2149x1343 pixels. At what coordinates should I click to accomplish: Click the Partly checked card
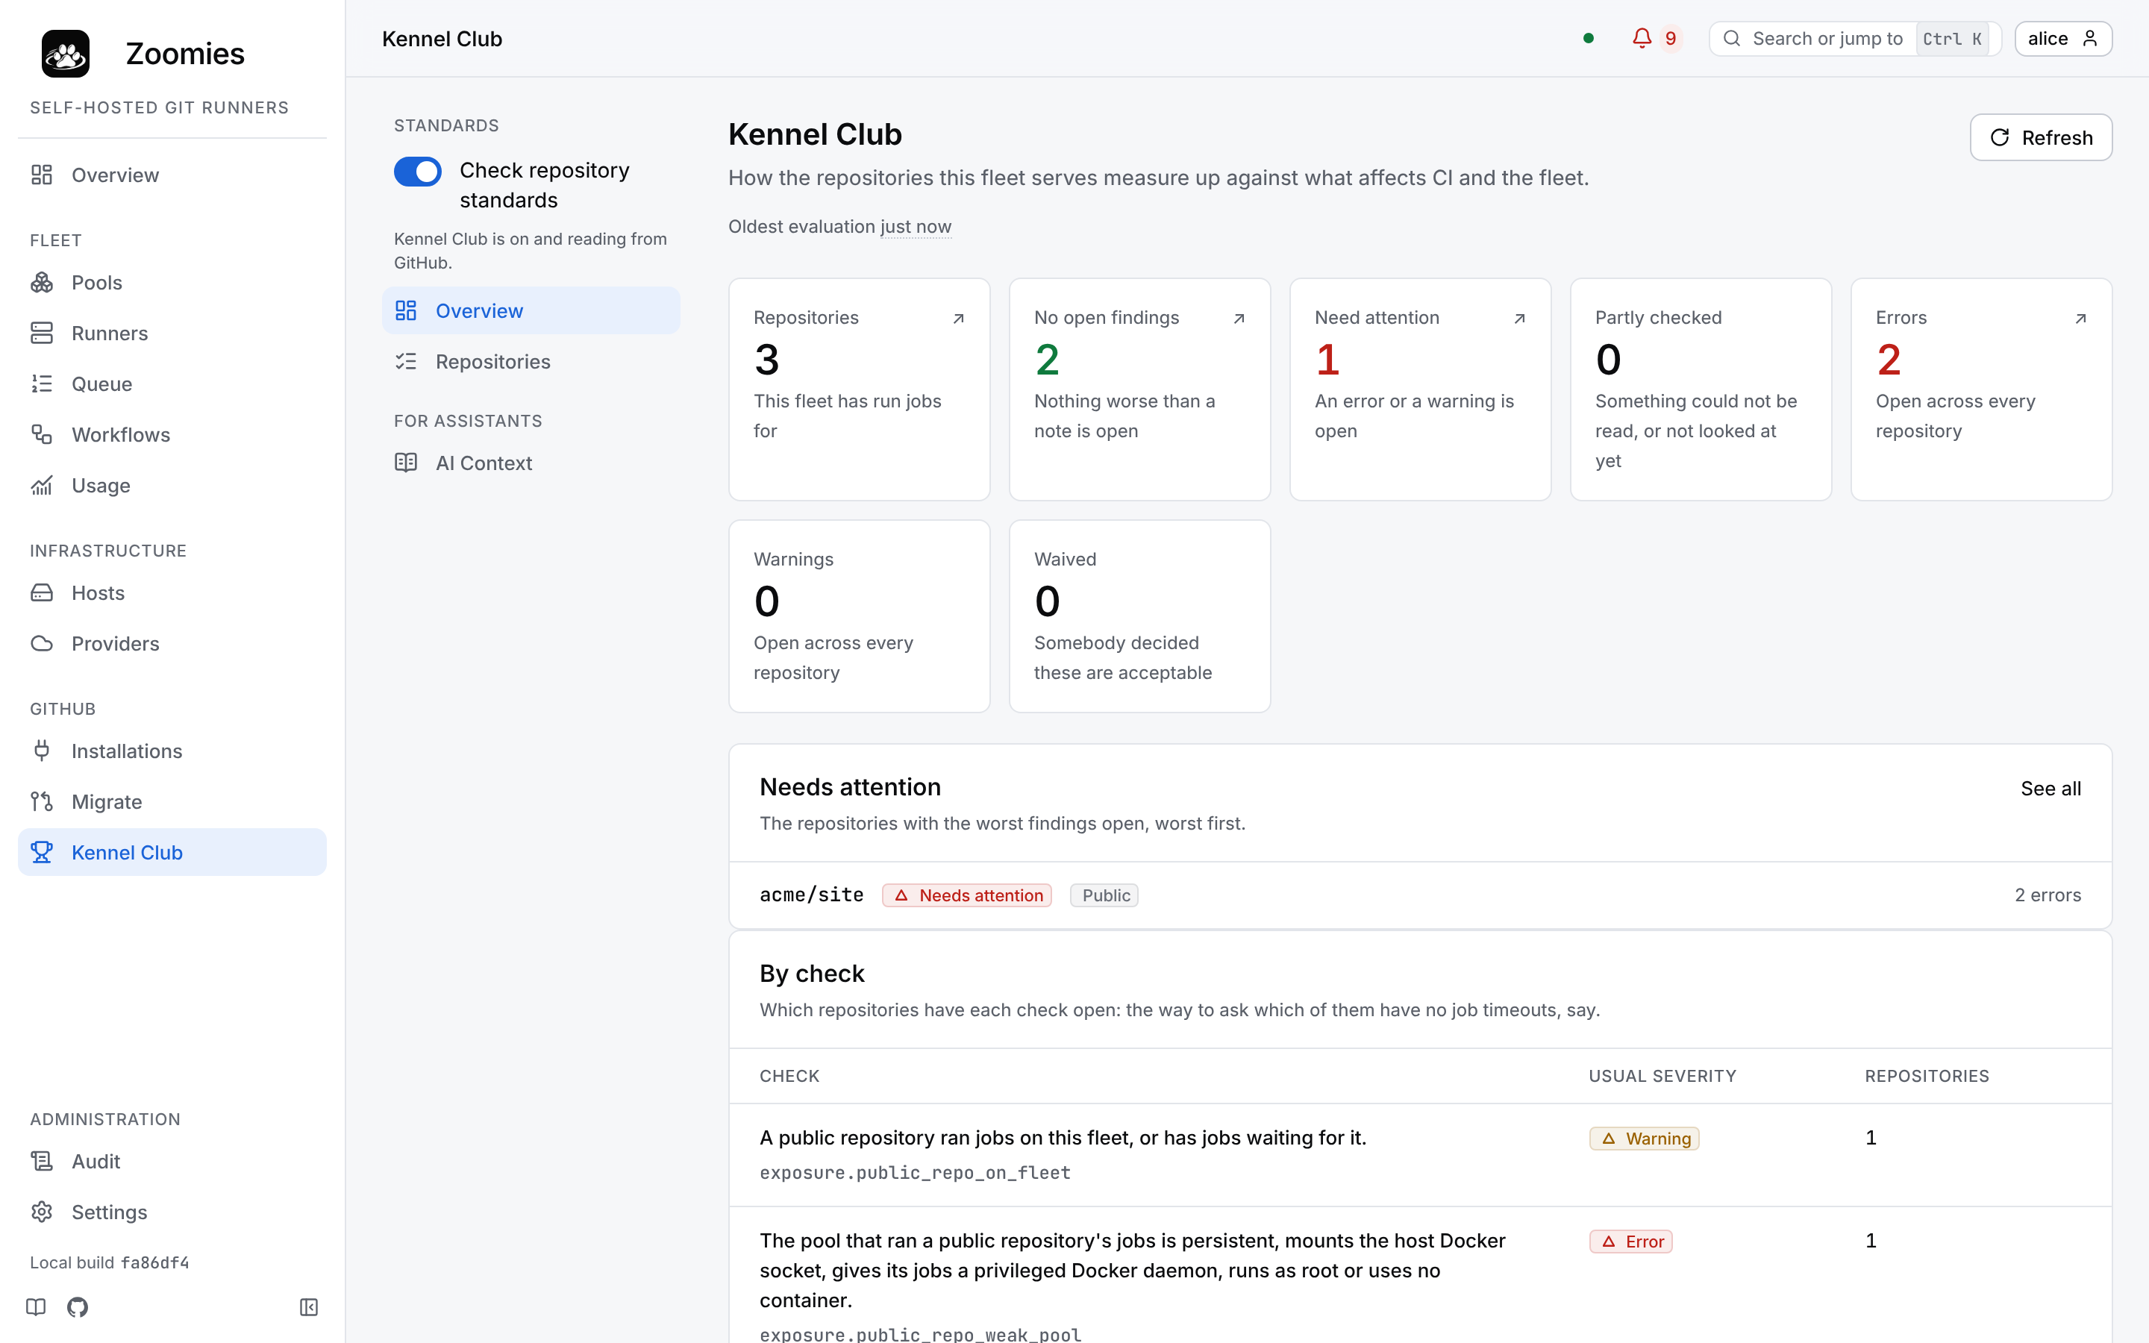click(x=1701, y=389)
